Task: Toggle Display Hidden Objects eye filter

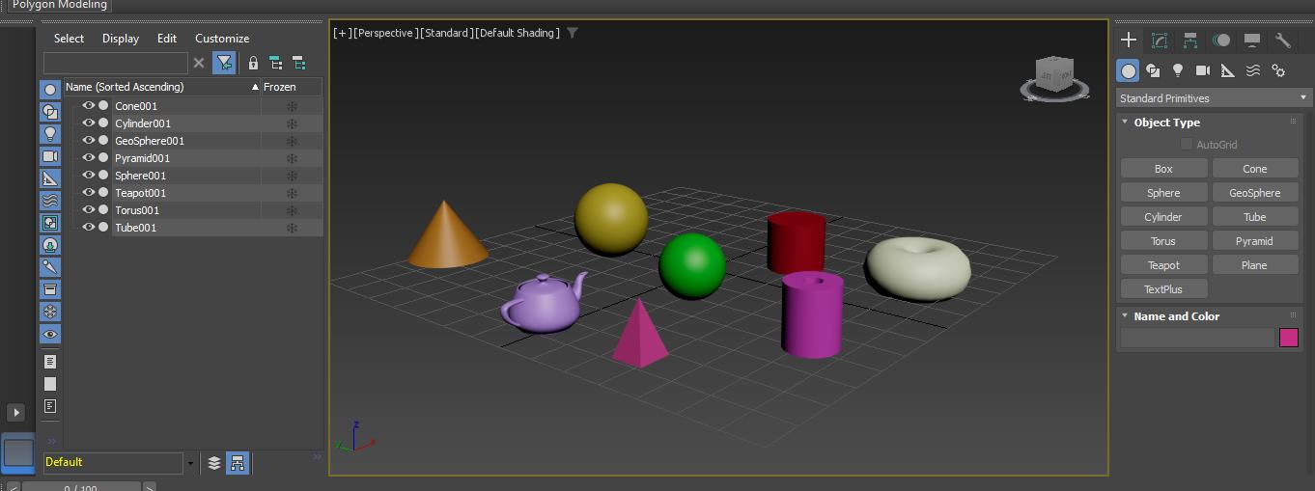Action: tap(50, 334)
